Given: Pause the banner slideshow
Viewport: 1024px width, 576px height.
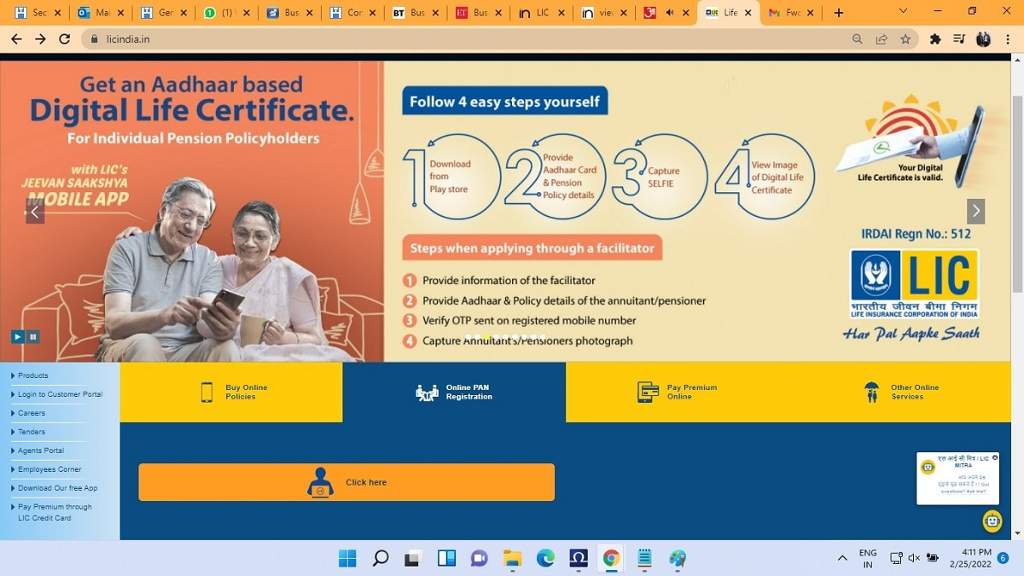Looking at the screenshot, I should (32, 336).
